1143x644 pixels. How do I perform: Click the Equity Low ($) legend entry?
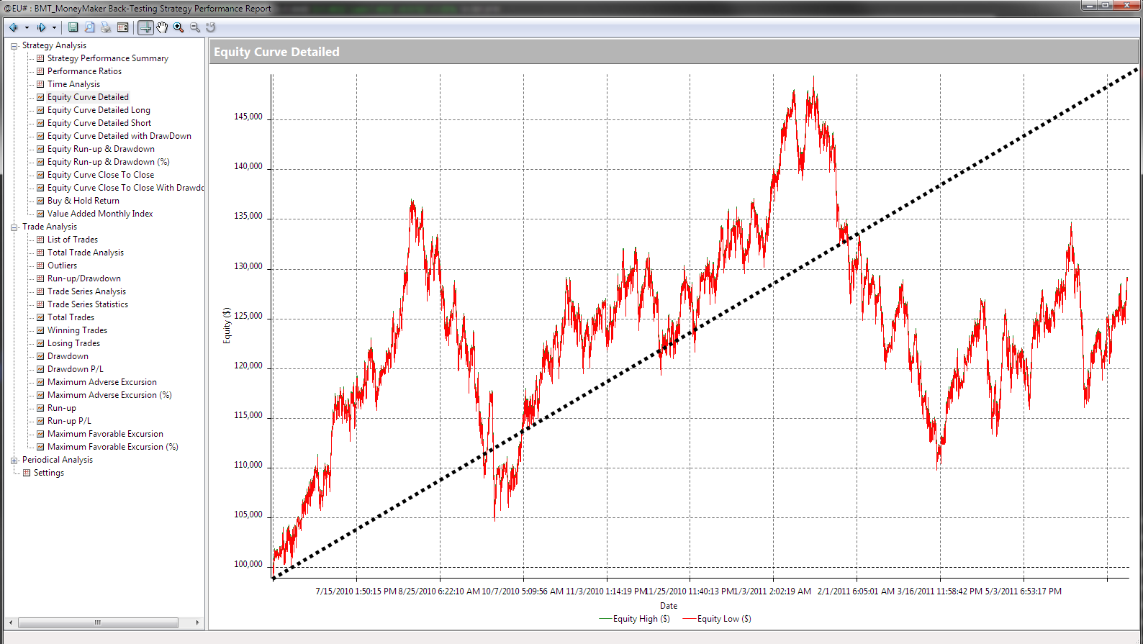coord(717,619)
